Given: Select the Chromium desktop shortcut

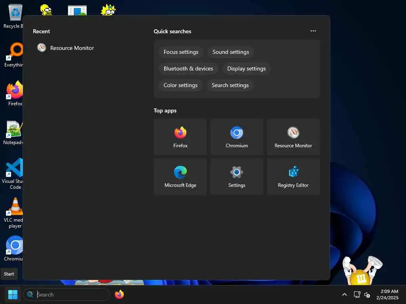Looking at the screenshot, I should [14, 249].
